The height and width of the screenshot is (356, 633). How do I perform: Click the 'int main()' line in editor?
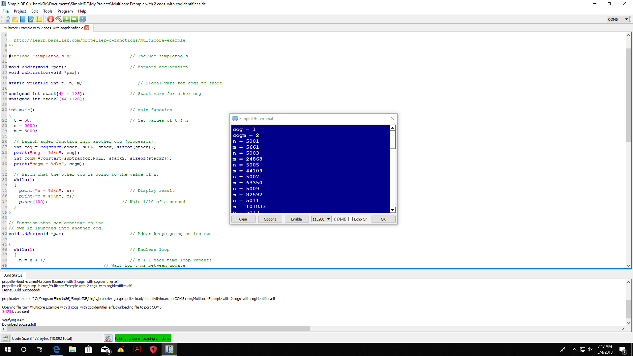tap(21, 110)
